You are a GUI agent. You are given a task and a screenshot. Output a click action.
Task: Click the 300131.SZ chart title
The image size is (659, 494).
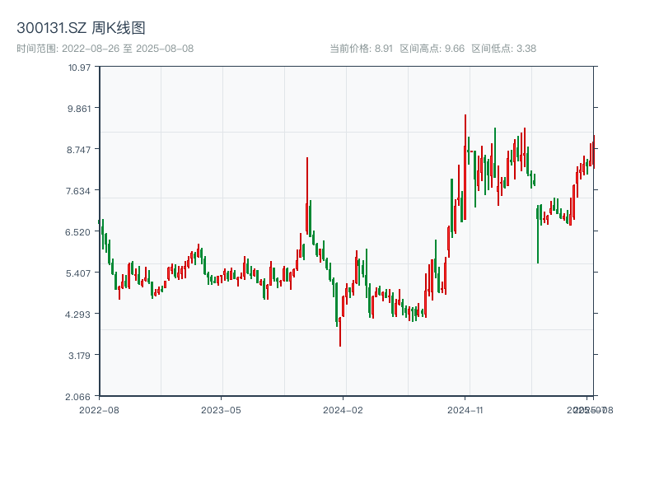coord(81,29)
